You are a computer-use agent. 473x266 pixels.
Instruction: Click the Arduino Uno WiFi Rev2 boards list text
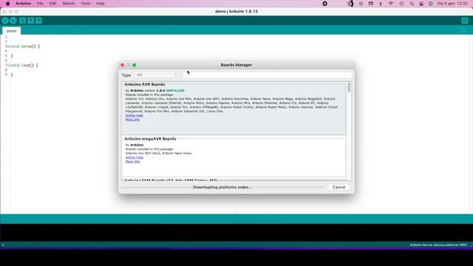tap(159, 153)
